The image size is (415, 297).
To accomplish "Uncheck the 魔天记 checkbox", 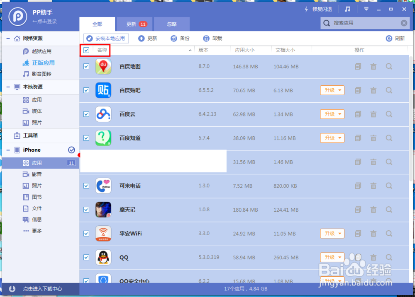I will click(86, 210).
